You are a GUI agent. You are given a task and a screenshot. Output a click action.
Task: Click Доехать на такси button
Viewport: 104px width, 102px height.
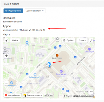[x=32, y=95]
